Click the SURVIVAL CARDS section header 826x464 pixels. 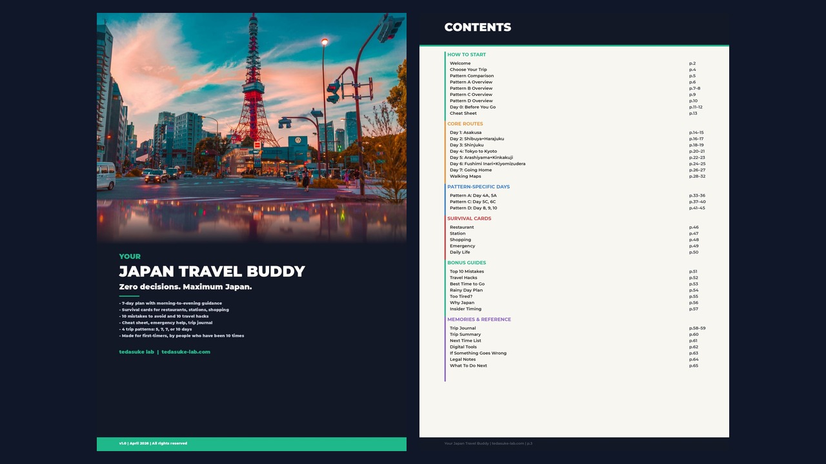click(x=469, y=218)
